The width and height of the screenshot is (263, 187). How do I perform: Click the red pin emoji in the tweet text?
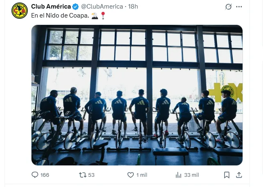(103, 16)
